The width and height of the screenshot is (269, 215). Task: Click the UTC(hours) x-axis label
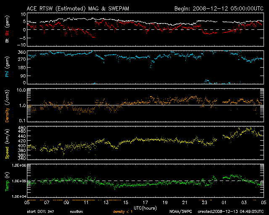[145, 207]
